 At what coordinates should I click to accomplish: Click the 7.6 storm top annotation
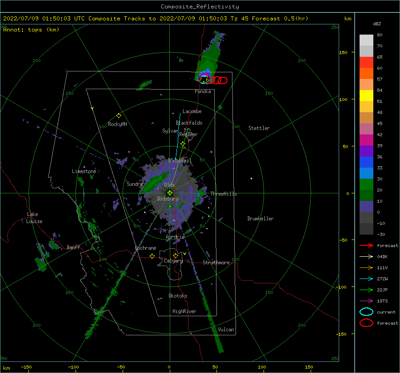point(204,80)
